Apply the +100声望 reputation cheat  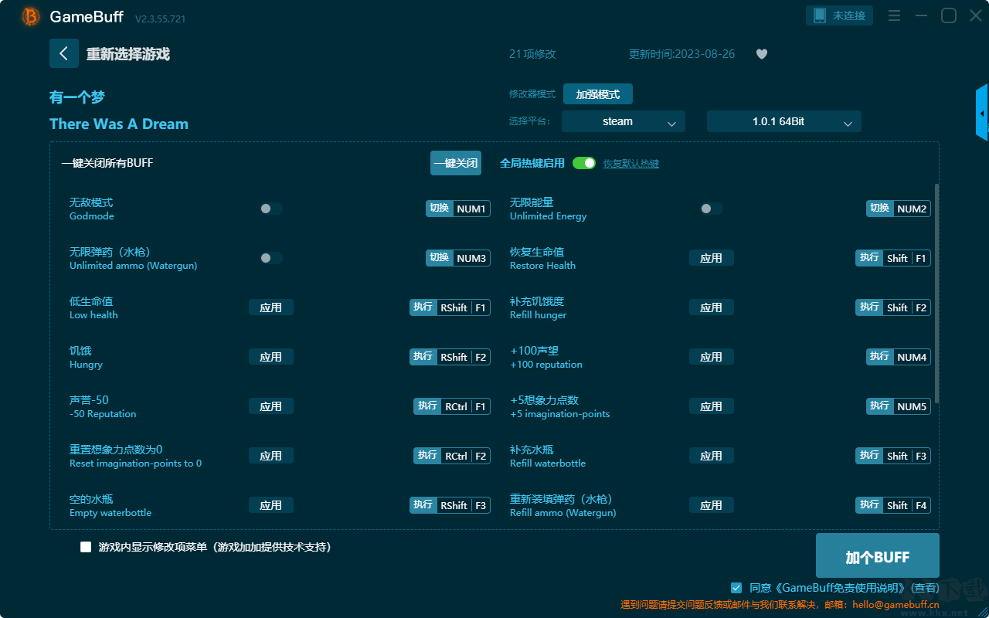click(712, 357)
